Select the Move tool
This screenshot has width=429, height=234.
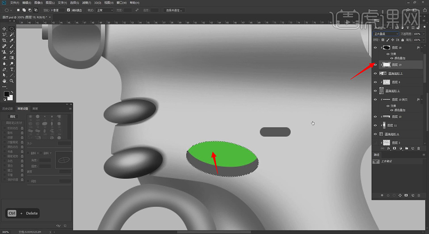point(4,29)
